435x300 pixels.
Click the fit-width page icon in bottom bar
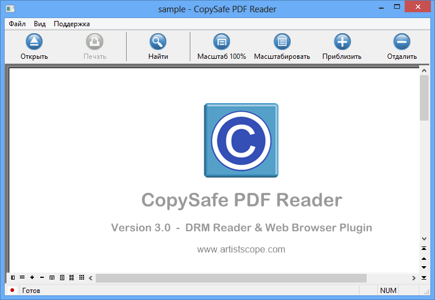pos(52,278)
